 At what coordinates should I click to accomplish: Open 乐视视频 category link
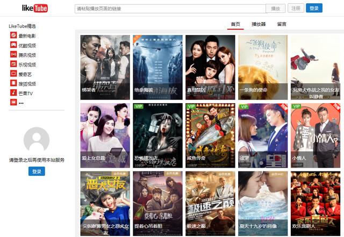(x=27, y=64)
